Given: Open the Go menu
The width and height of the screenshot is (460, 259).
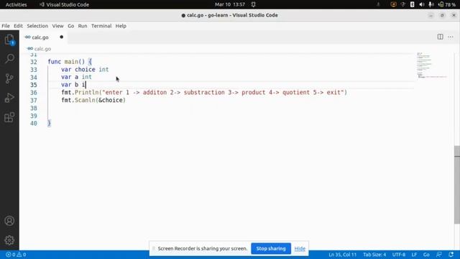Looking at the screenshot, I should [x=71, y=26].
